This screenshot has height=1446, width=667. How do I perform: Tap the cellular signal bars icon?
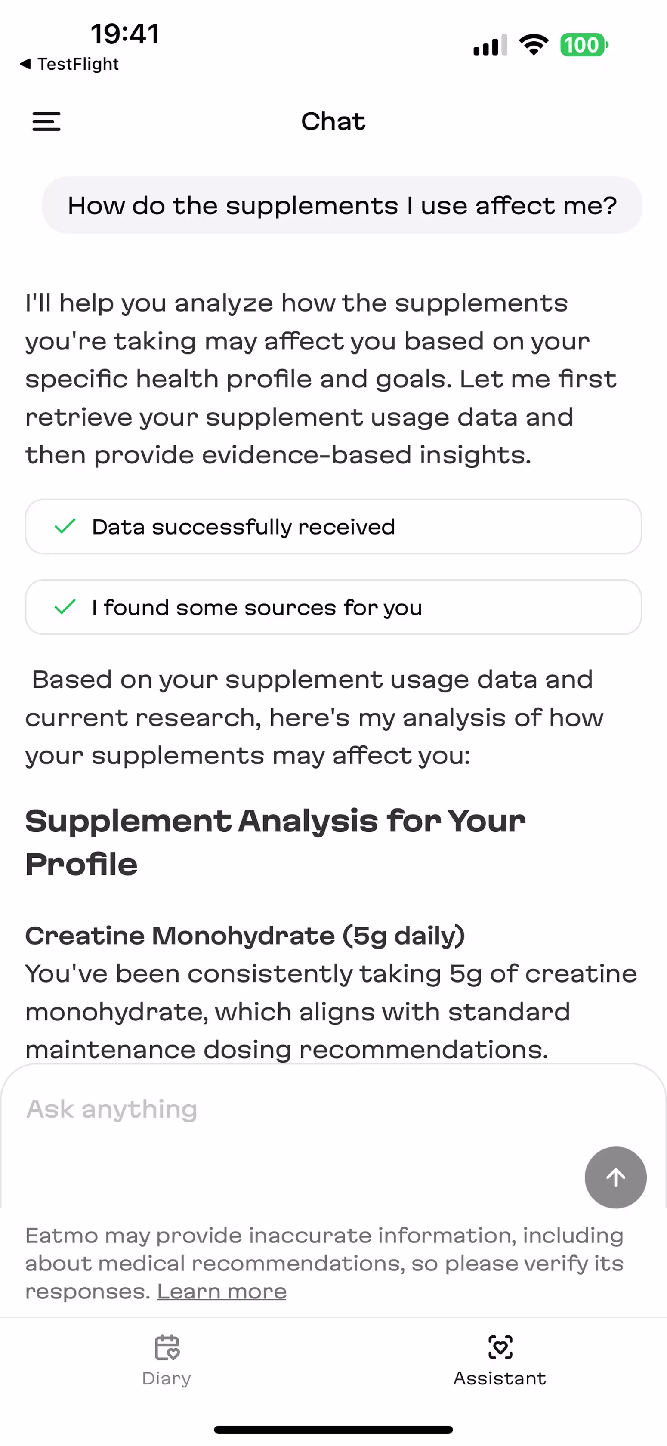(x=490, y=46)
